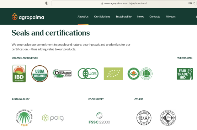This screenshot has width=197, height=130.
Task: Click the ORGANIC AGRICULTURE section label
Action: [25, 58]
